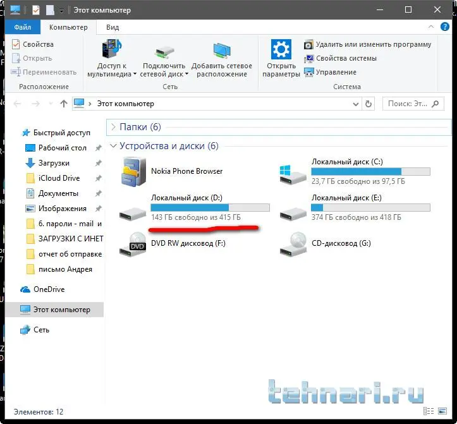The width and height of the screenshot is (457, 424).
Task: Switch to the Вид ribbon tab
Action: [x=113, y=27]
